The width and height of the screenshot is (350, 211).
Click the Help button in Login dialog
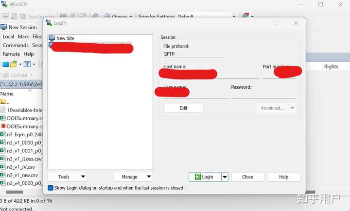[284, 177]
